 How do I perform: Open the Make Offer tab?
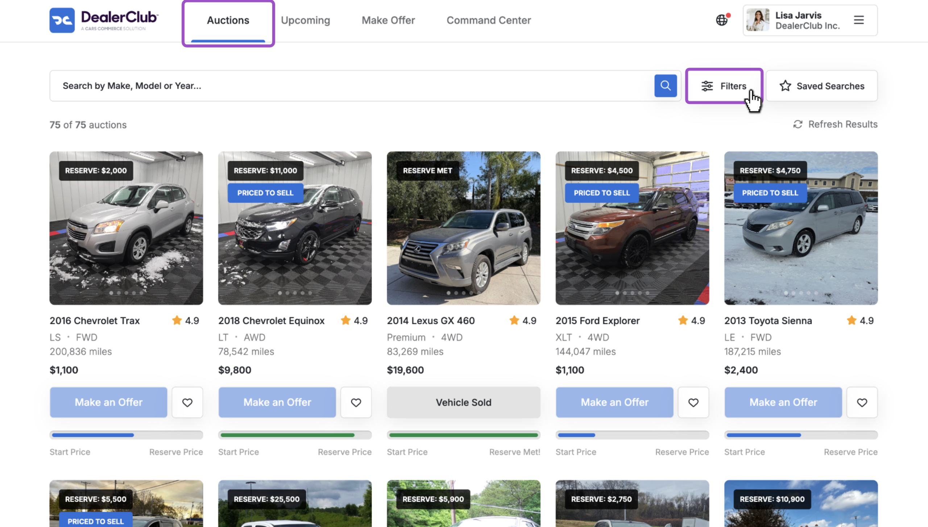coord(388,20)
